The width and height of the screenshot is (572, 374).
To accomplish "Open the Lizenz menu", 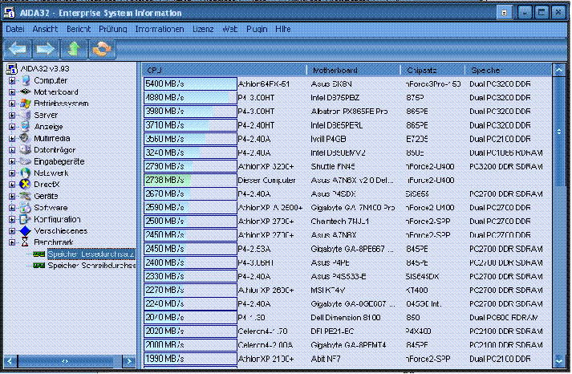I will point(203,29).
